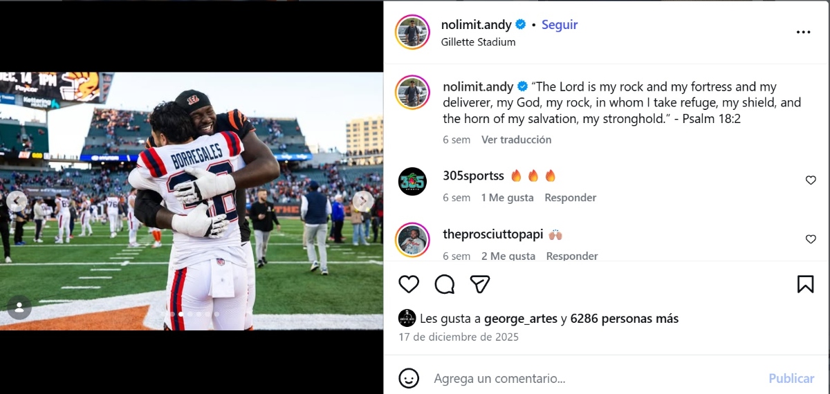Share the post via paper plane icon
Viewport: 830px width, 394px height.
[480, 284]
